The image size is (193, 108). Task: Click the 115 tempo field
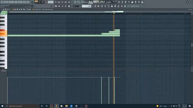(x=51, y=2)
